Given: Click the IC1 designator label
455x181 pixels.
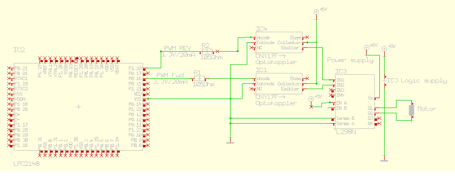Looking at the screenshot, I should 261,70.
